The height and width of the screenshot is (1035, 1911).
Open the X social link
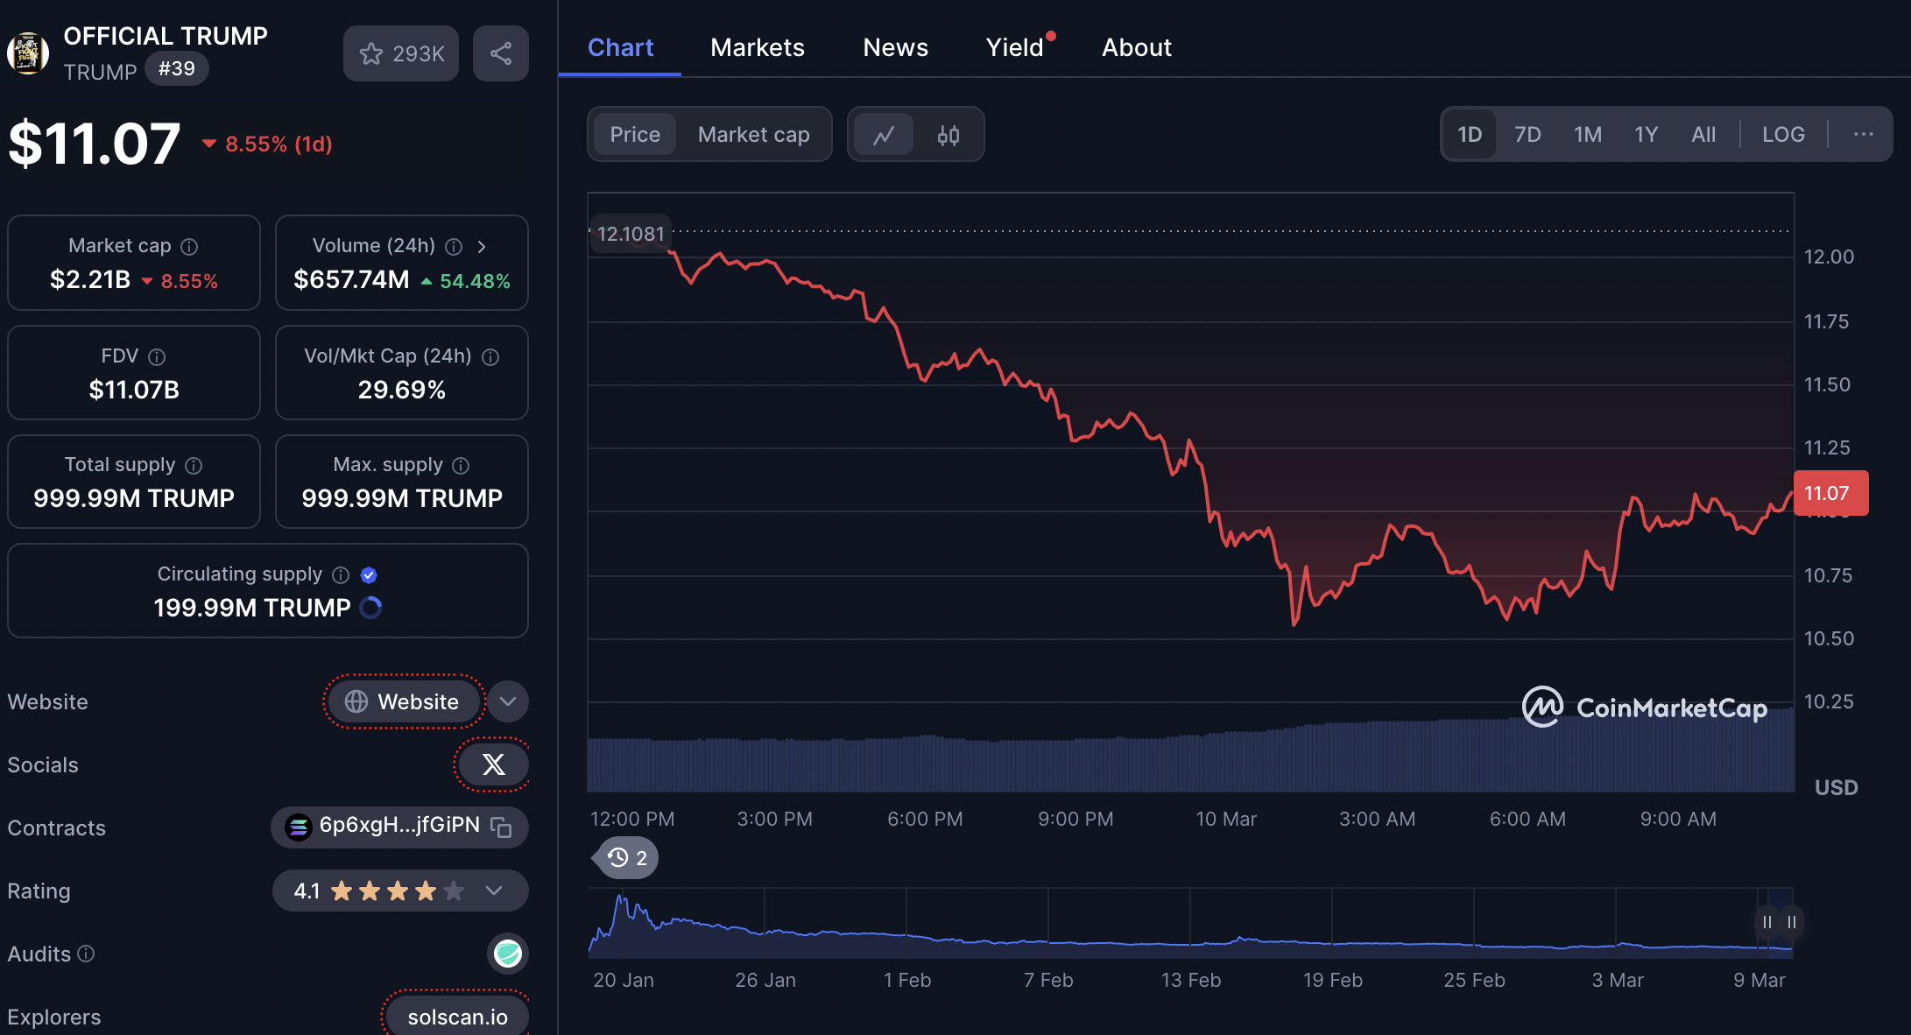(493, 764)
